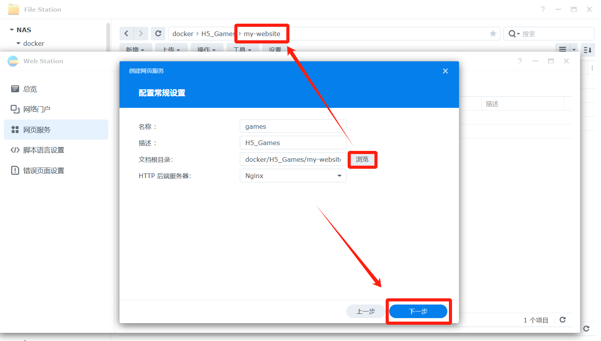The image size is (601, 341).
Task: Click the Web Station help question mark
Action: click(520, 61)
